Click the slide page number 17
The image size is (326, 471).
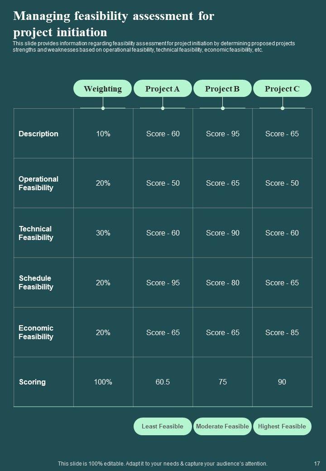tap(317, 464)
